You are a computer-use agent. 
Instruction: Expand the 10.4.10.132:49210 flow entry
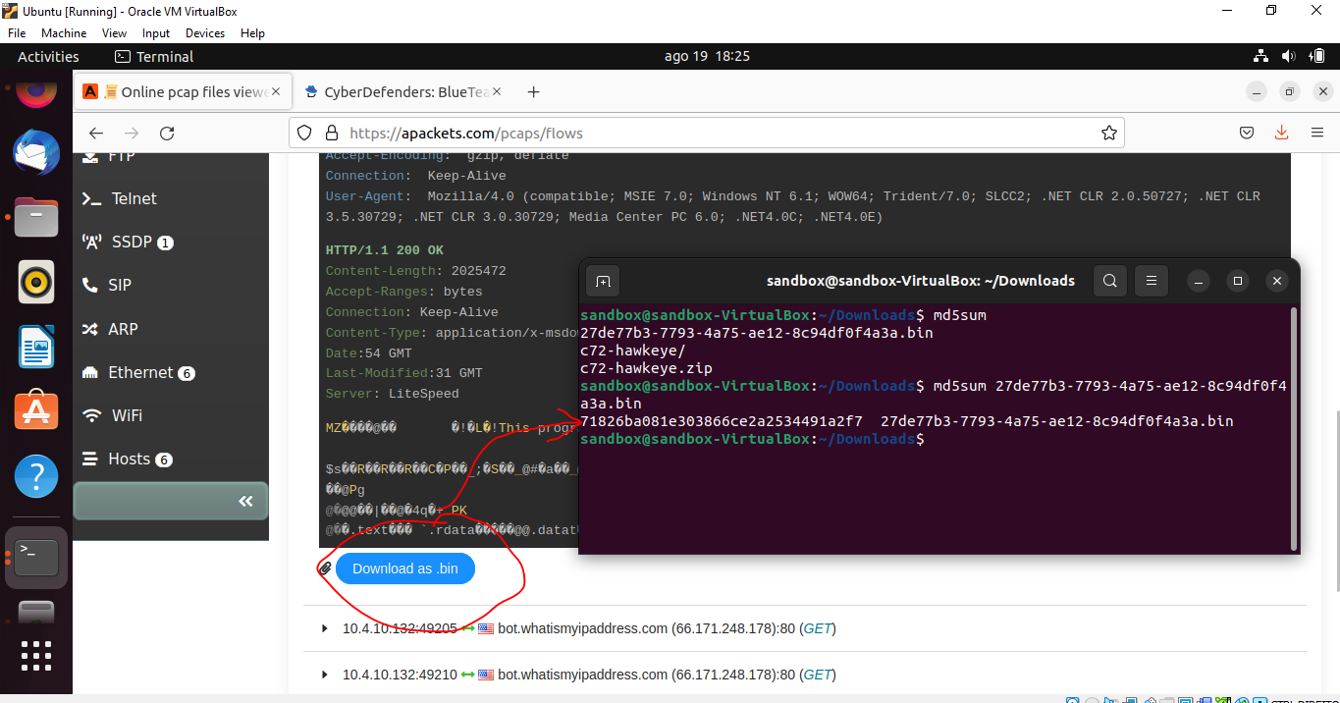click(325, 675)
